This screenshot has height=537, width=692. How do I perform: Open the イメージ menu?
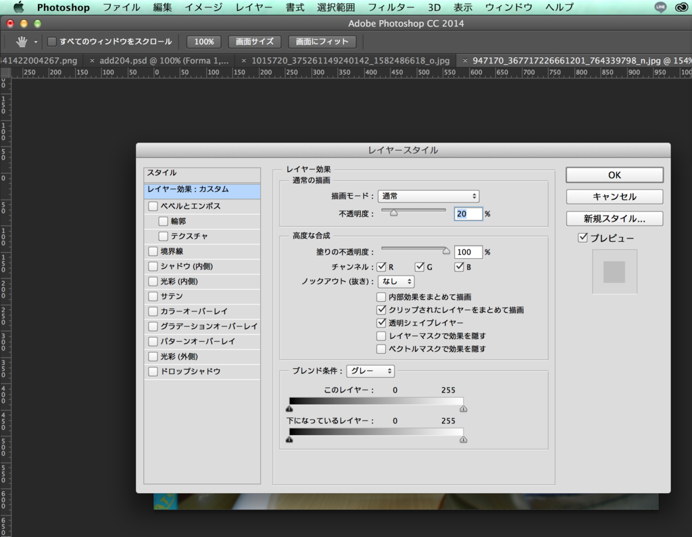[203, 7]
